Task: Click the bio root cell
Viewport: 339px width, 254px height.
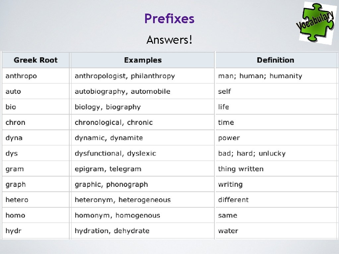Action: 11,107
